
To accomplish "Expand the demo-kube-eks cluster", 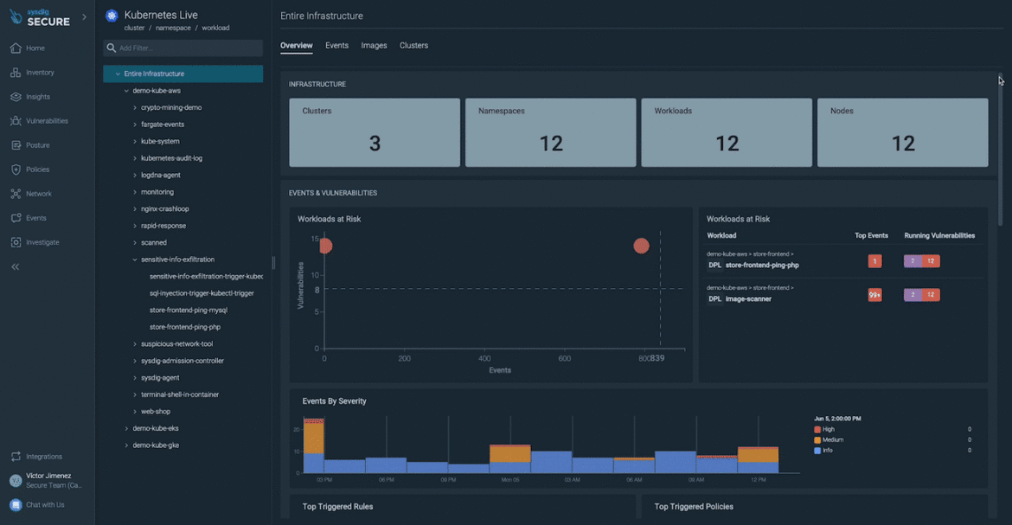I will (x=126, y=427).
